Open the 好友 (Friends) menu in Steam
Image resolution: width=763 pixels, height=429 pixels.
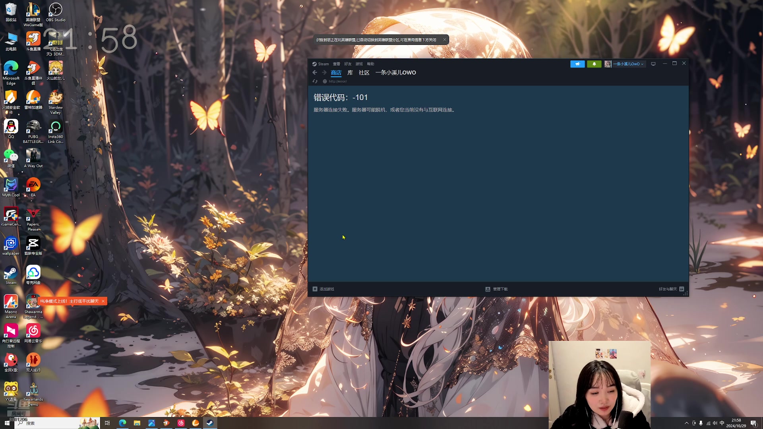[x=348, y=64]
